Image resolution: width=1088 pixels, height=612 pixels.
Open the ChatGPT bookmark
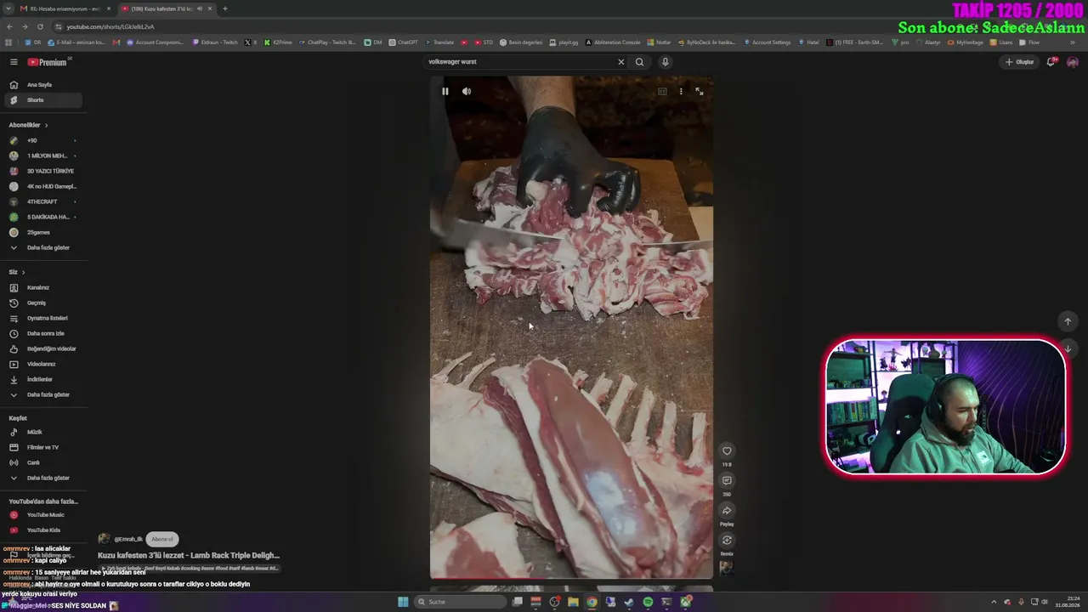(x=403, y=42)
